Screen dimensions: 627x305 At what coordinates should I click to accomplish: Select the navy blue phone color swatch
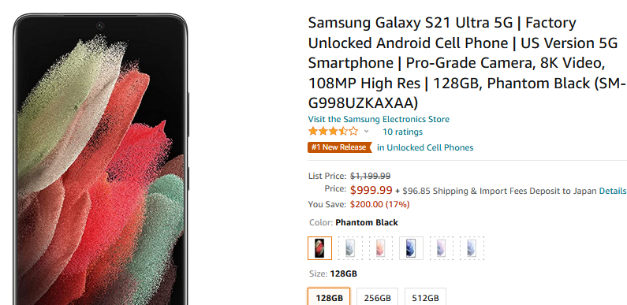[x=411, y=248]
